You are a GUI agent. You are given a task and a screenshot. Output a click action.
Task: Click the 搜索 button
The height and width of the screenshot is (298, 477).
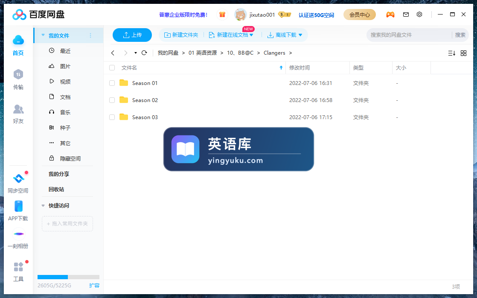(460, 35)
